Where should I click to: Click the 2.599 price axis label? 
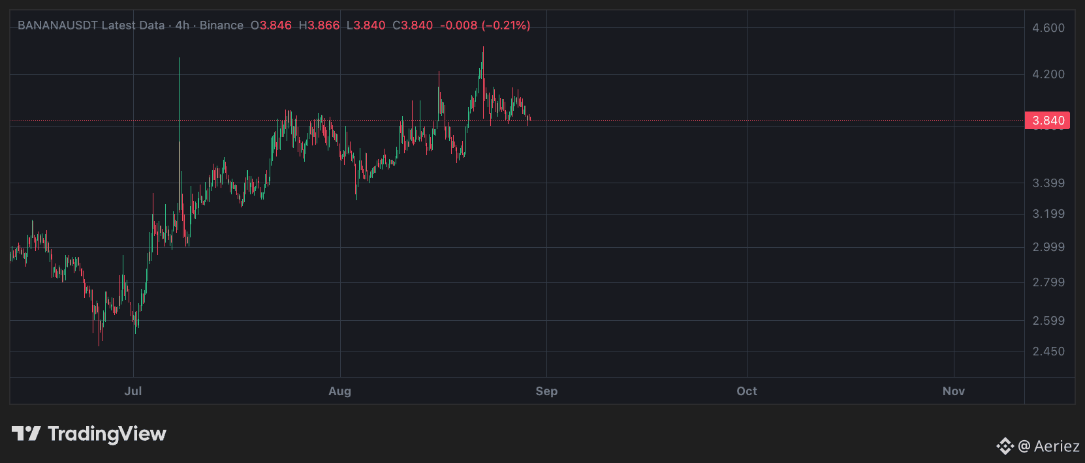tap(1048, 321)
